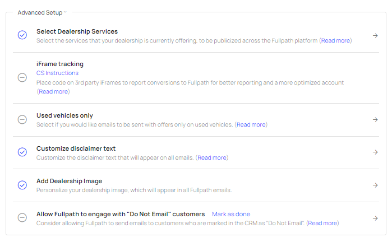Open Customize disclaimer text via right arrow
This screenshot has height=242, width=392.
click(375, 152)
